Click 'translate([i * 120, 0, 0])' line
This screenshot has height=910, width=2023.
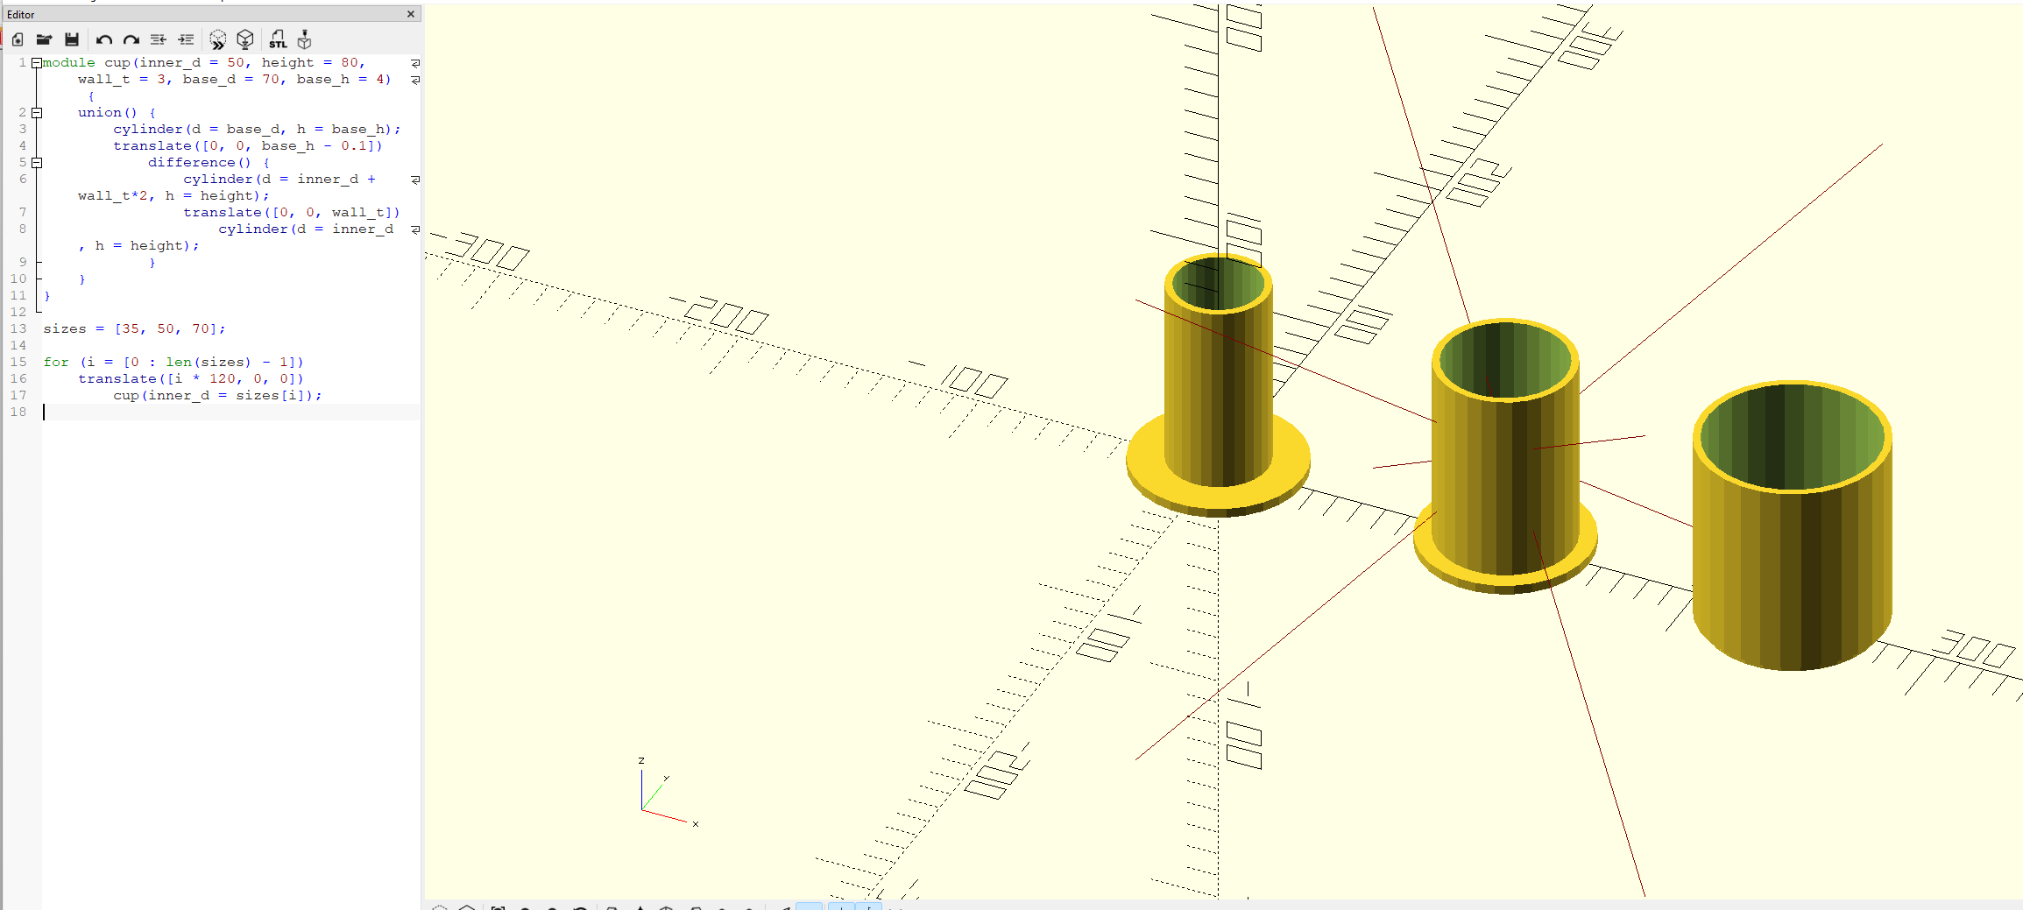point(191,378)
